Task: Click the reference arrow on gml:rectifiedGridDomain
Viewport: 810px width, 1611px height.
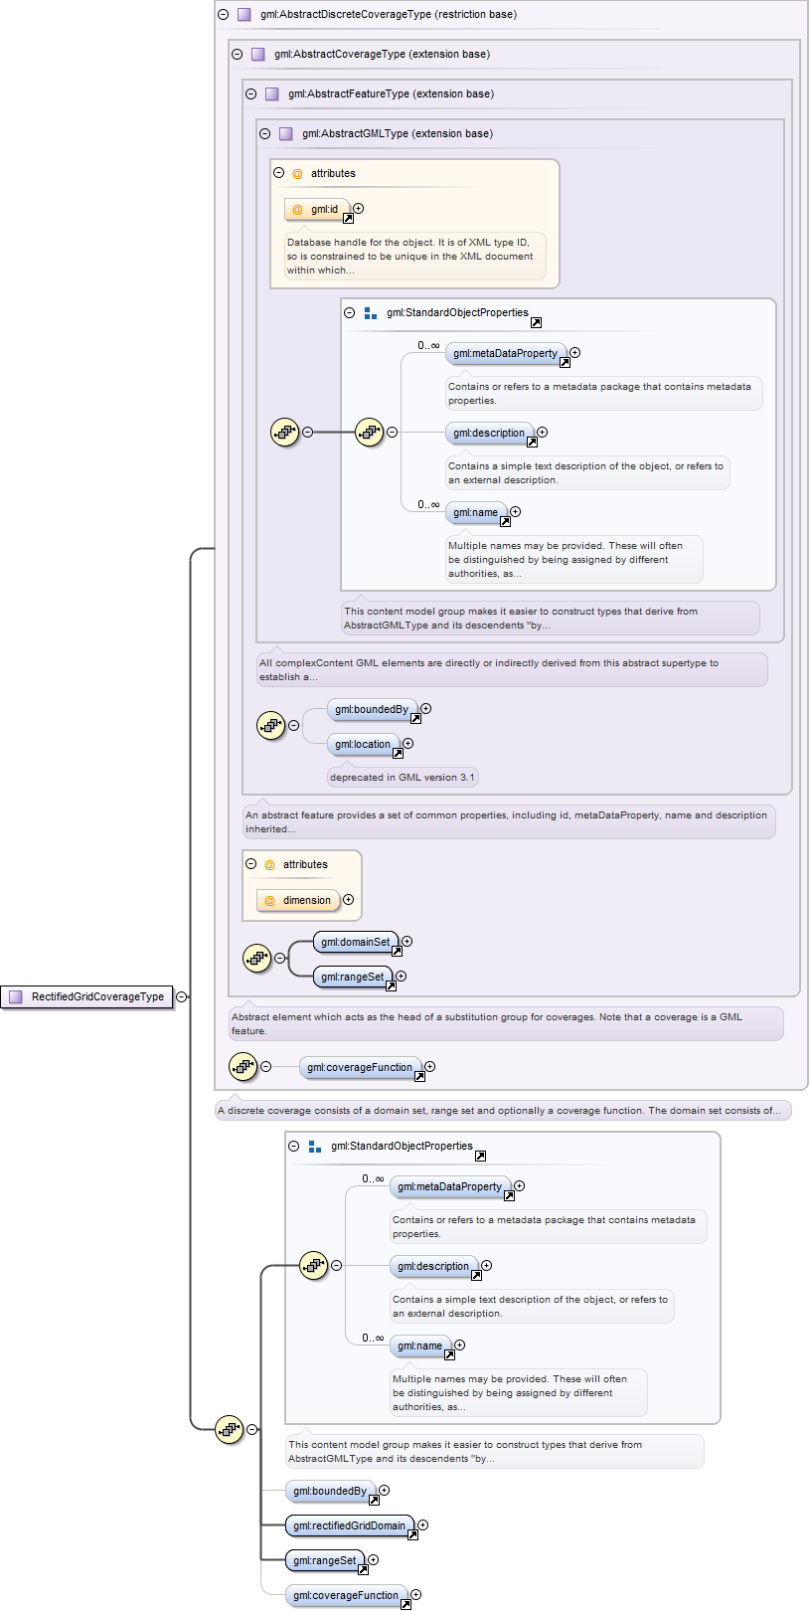Action: [412, 1534]
